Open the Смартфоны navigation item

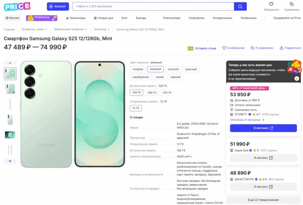pyautogui.click(x=197, y=18)
